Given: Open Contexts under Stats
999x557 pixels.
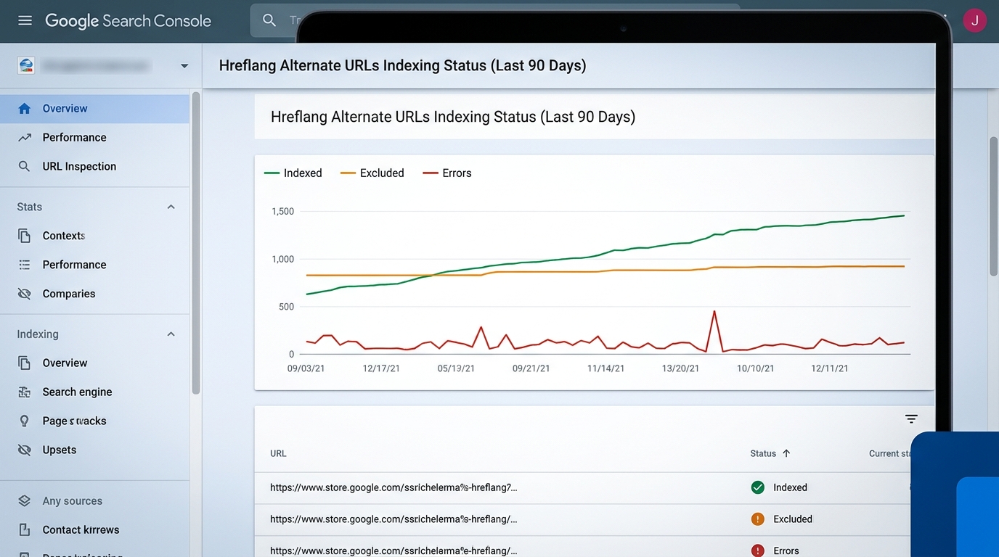Looking at the screenshot, I should click(x=94, y=236).
